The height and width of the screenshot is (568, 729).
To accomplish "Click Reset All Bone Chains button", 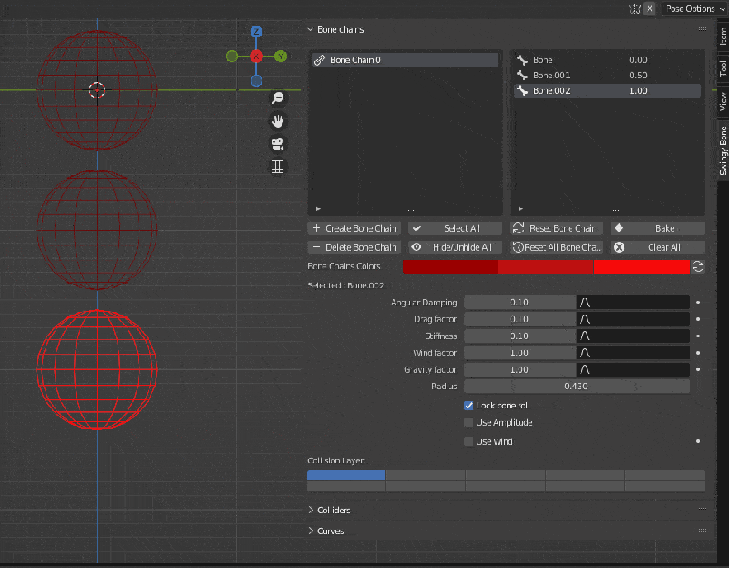I will [x=557, y=247].
